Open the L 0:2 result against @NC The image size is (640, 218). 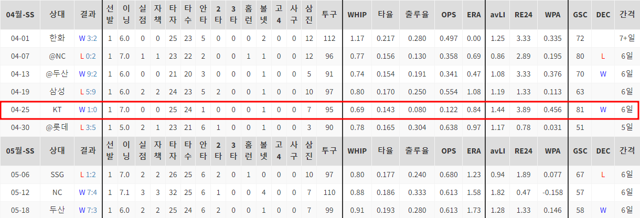tap(88, 56)
